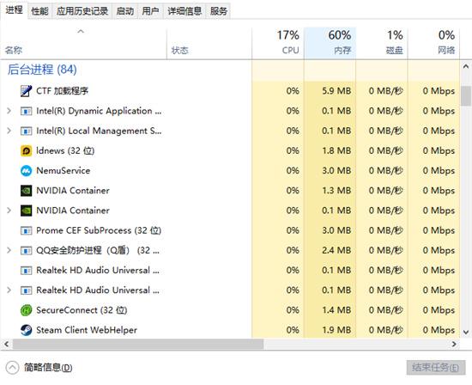Click the 2.4 MB memory value
The width and height of the screenshot is (472, 385).
pos(336,251)
